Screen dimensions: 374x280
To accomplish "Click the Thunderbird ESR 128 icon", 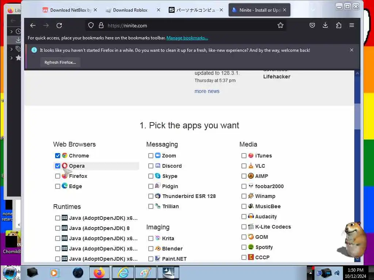I will point(158,196).
